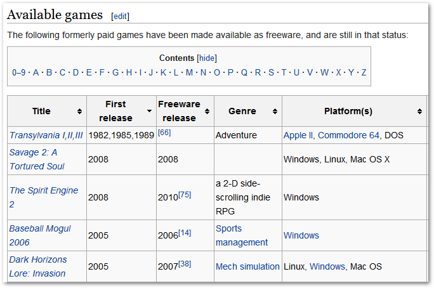Open The Spirit Engine 2 link
The width and height of the screenshot is (434, 288).
[x=44, y=197]
